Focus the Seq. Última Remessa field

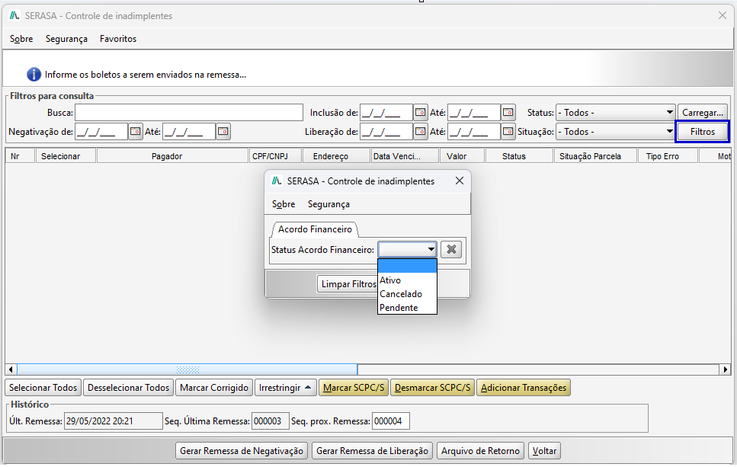pyautogui.click(x=270, y=421)
